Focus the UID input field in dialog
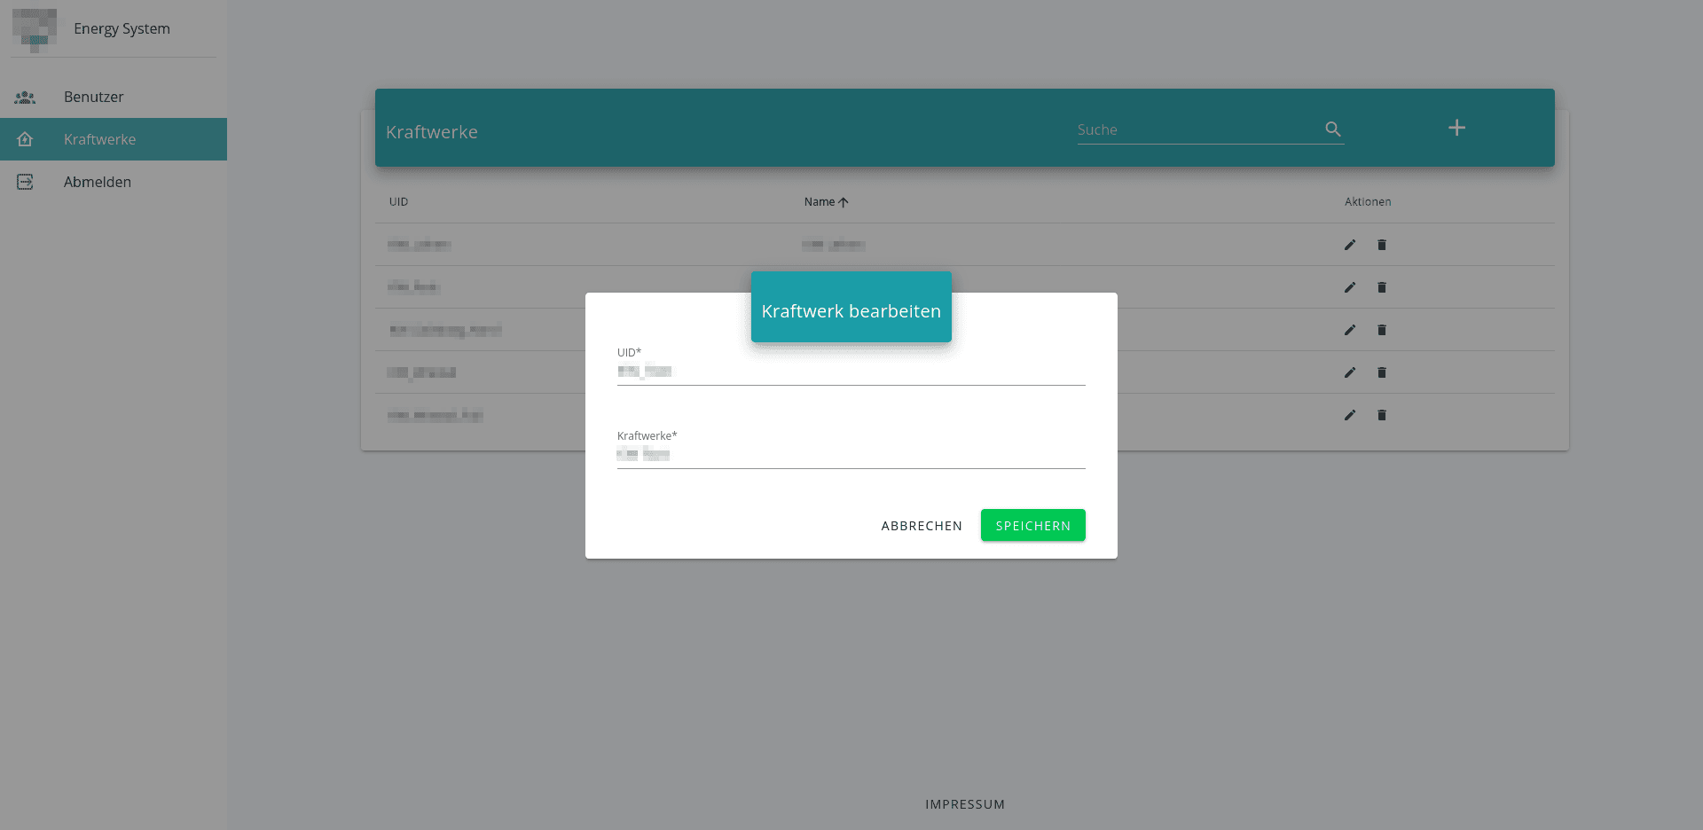The width and height of the screenshot is (1703, 830). pos(850,372)
